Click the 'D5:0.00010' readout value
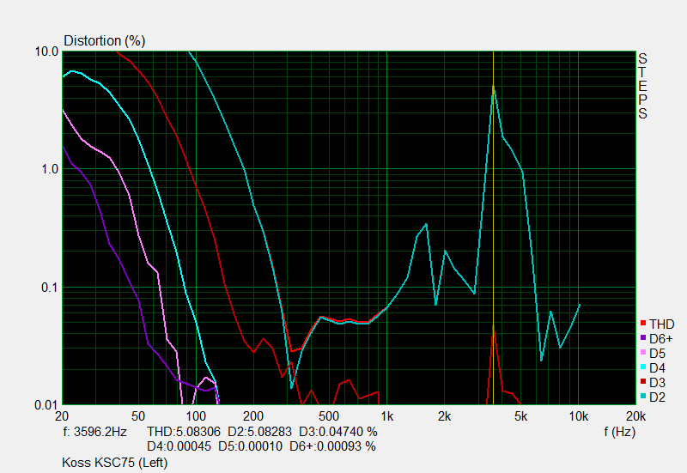The width and height of the screenshot is (687, 473). click(x=250, y=446)
